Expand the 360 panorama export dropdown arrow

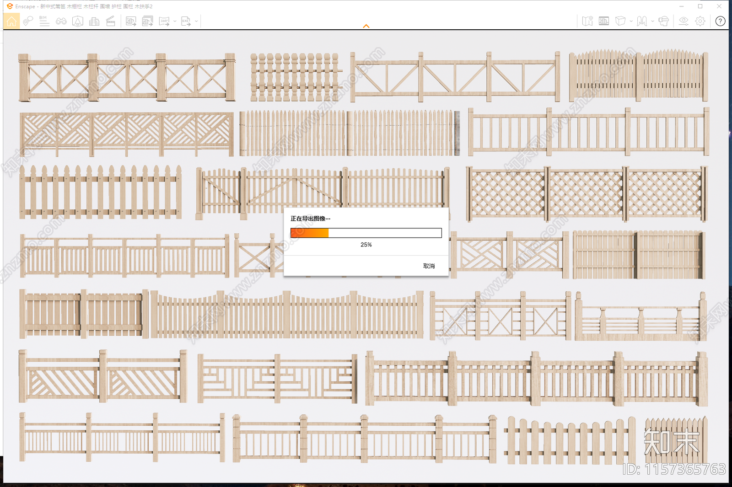point(175,21)
